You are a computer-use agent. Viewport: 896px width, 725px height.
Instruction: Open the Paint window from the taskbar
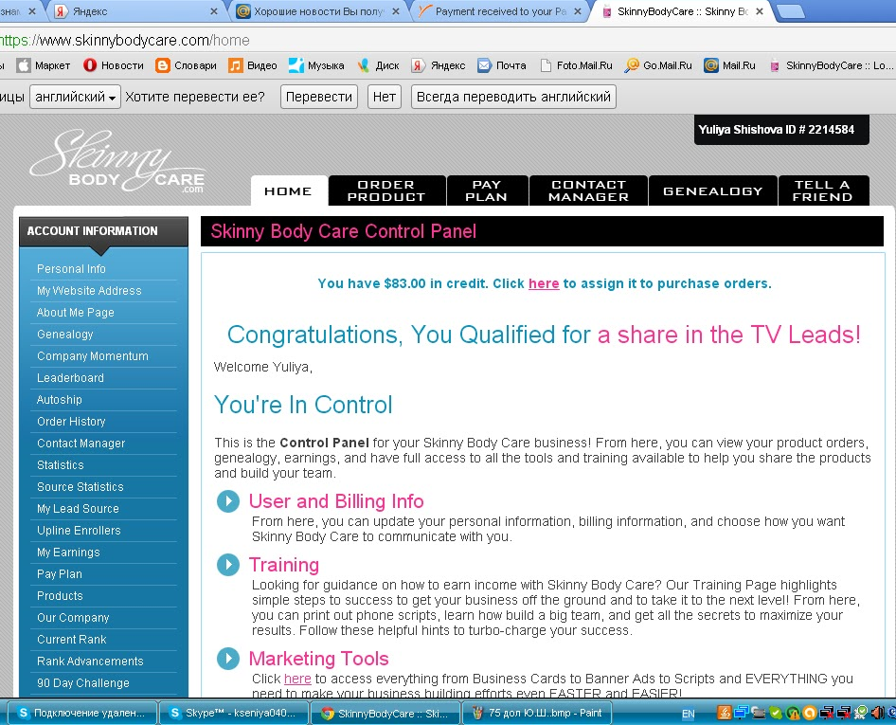point(538,713)
